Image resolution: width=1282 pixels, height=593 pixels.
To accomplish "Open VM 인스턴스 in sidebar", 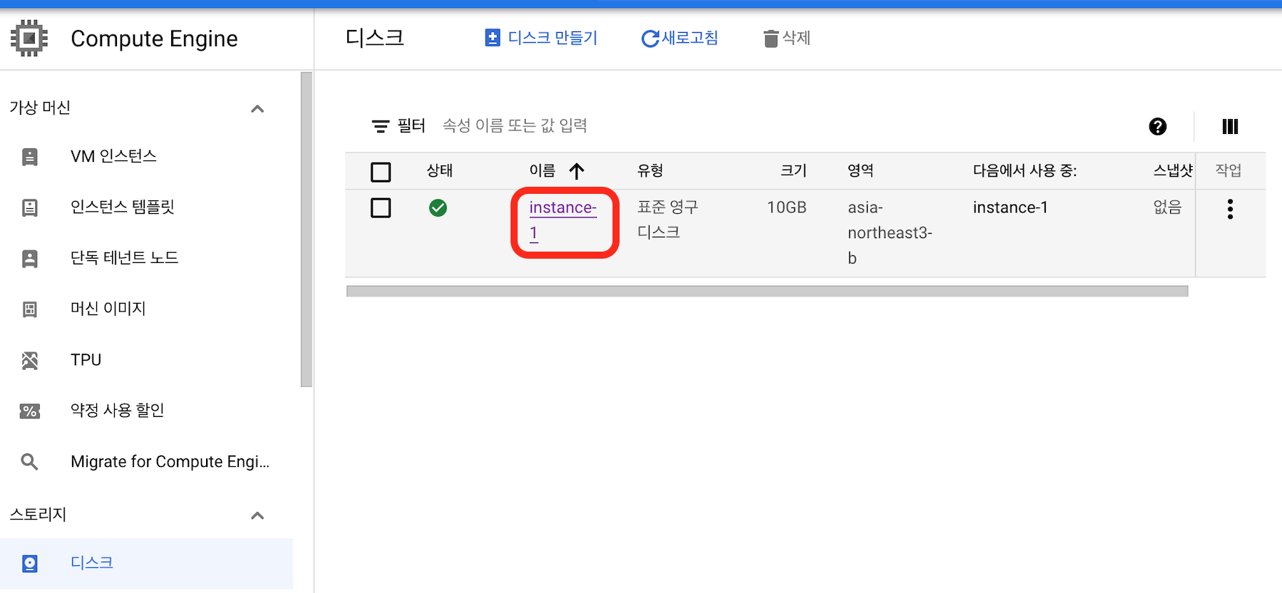I will (113, 156).
